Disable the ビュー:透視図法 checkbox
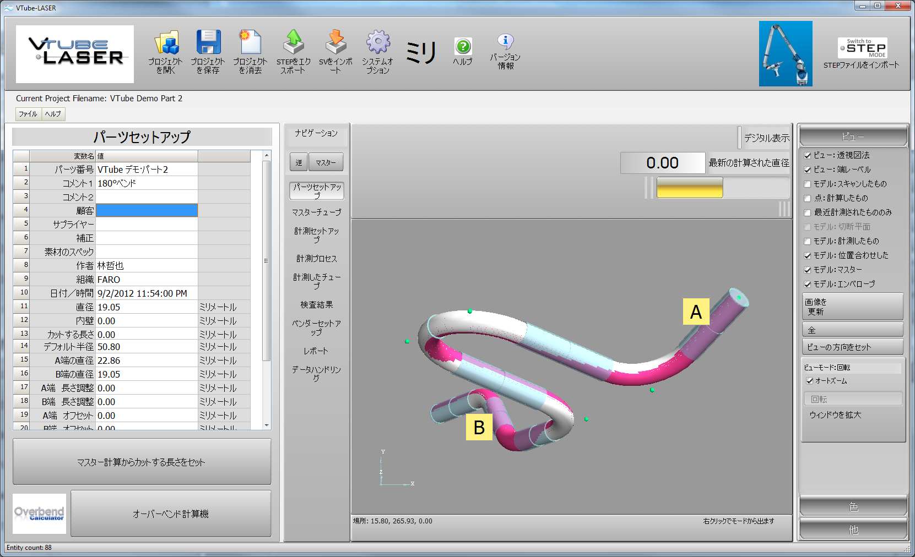The image size is (915, 557). click(x=808, y=156)
